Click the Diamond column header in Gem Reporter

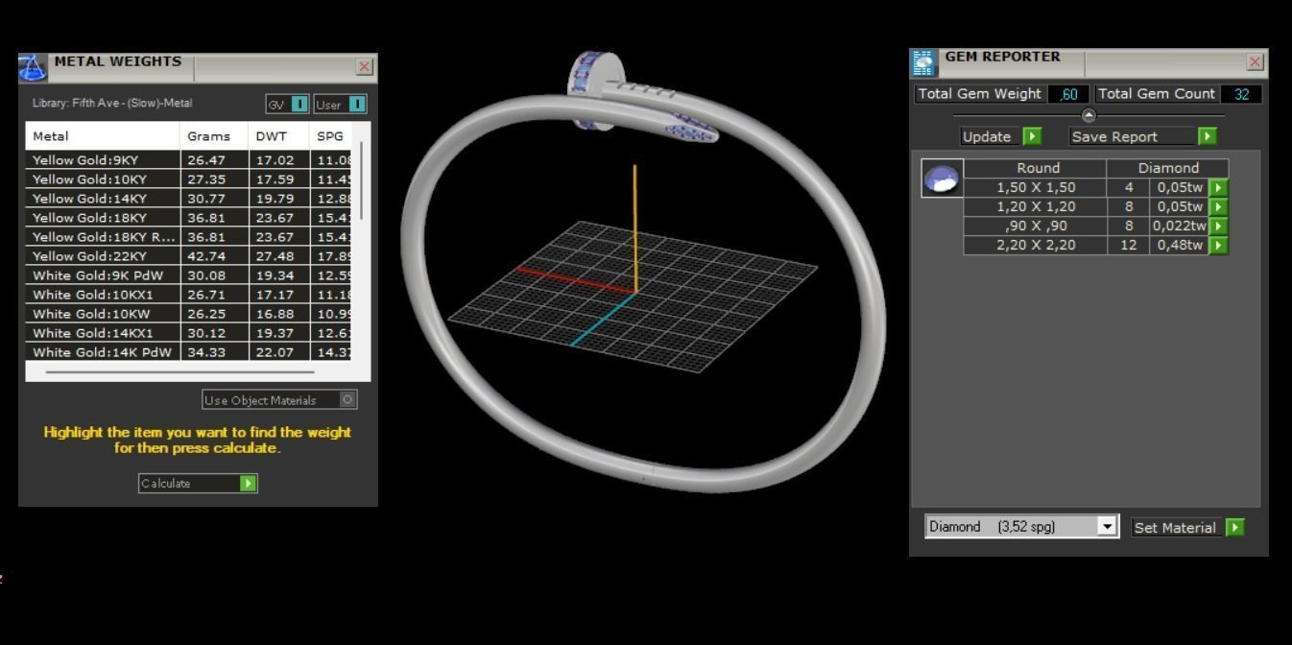1167,168
